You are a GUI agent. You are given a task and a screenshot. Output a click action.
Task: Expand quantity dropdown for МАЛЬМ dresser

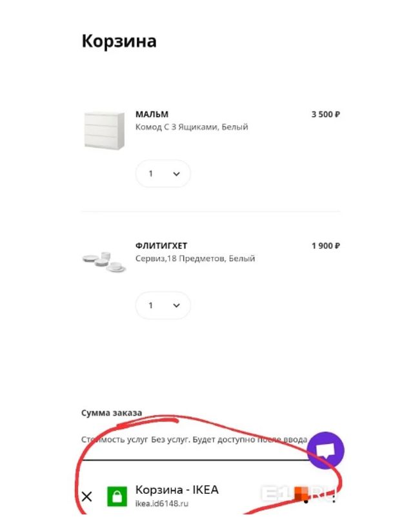coord(163,174)
